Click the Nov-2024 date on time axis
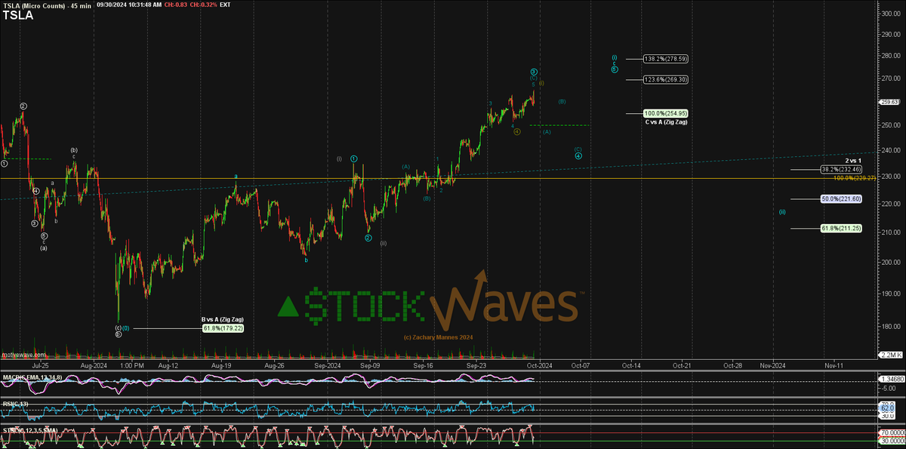Image resolution: width=906 pixels, height=449 pixels. point(773,364)
